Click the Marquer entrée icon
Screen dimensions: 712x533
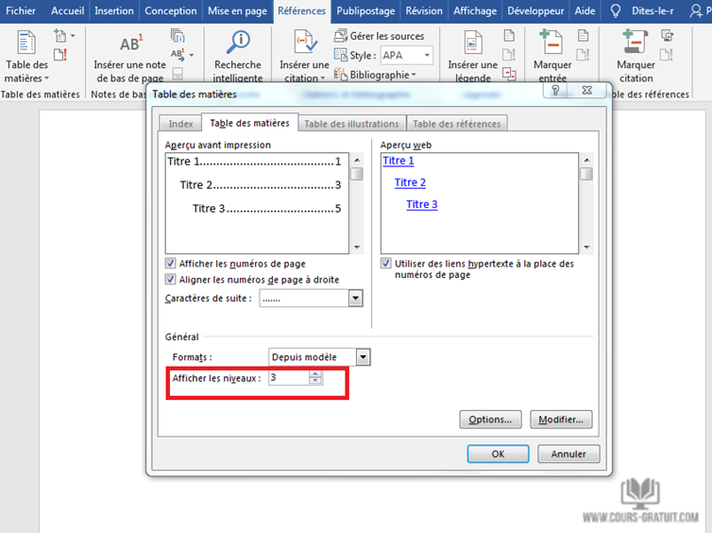[x=551, y=43]
